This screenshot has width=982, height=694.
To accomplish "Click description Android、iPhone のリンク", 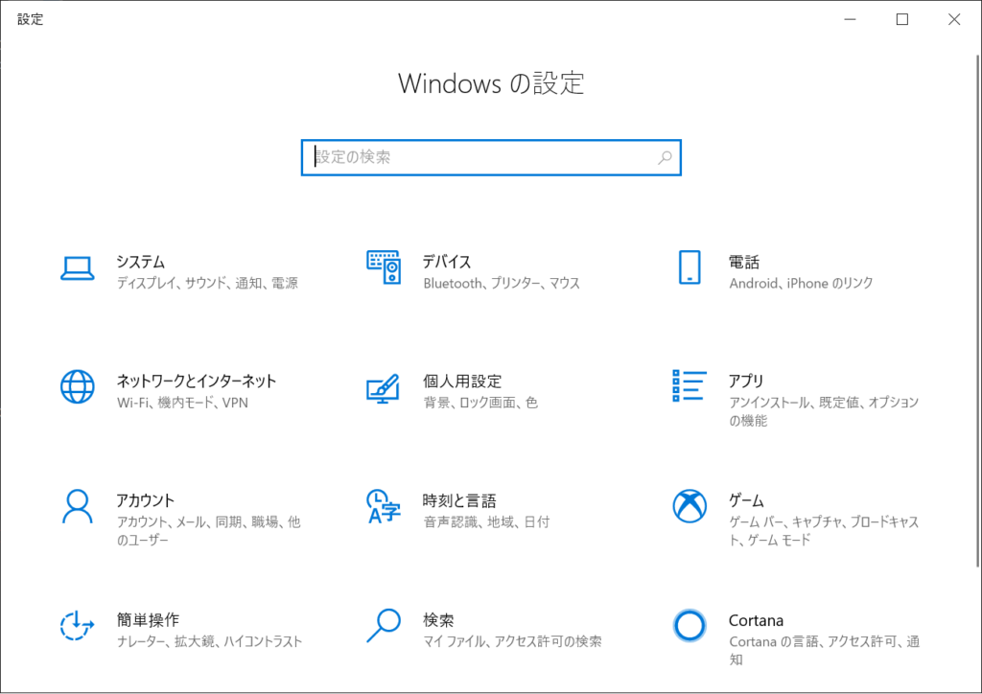I will pyautogui.click(x=801, y=283).
